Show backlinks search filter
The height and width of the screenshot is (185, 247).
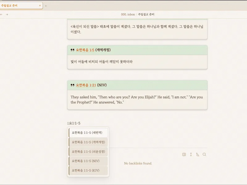pyautogui.click(x=204, y=154)
